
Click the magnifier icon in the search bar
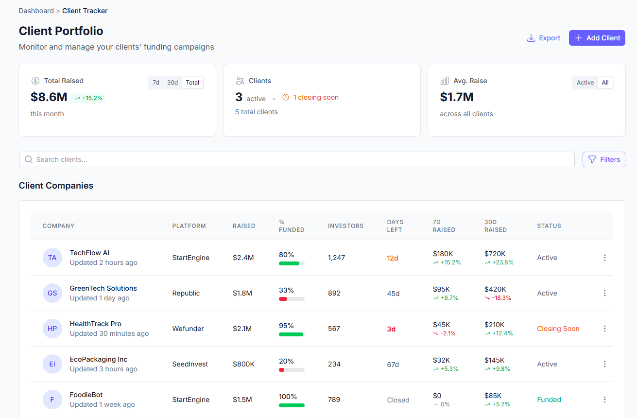(x=28, y=159)
